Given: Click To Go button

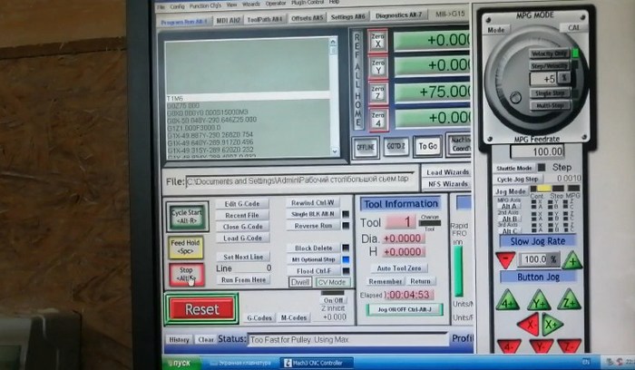Looking at the screenshot, I should (427, 146).
